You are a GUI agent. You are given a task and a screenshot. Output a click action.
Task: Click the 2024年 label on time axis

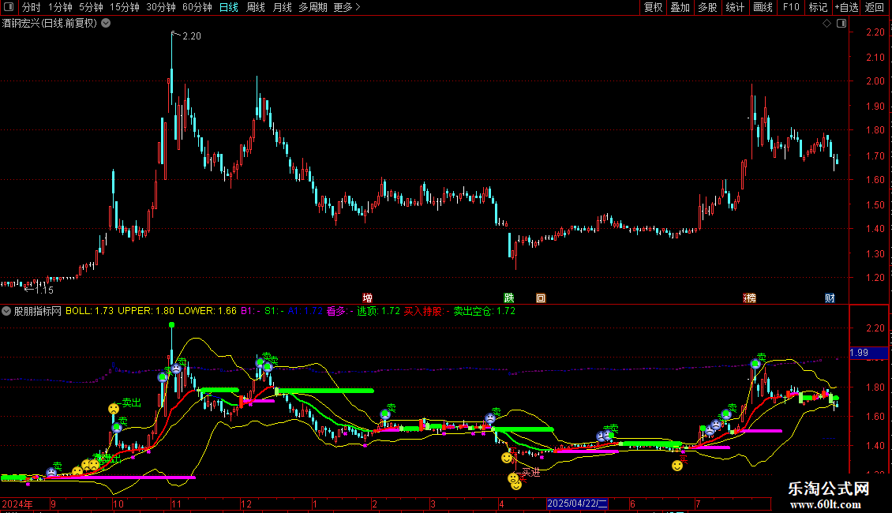pos(17,504)
